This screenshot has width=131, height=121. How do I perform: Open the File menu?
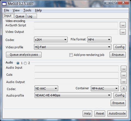[x=7, y=10]
